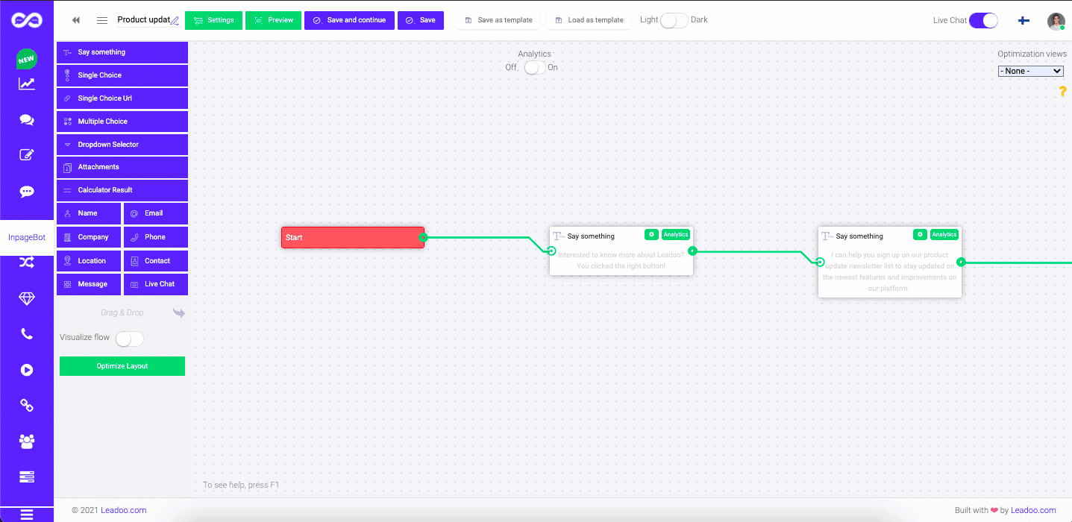Screen dimensions: 1072x522
Task: Click the diamond icon in the sidebar
Action: point(27,298)
